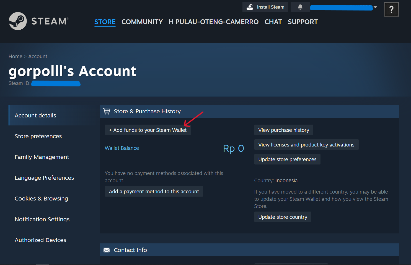Expand the account name dropdown arrow
The width and height of the screenshot is (411, 265).
click(x=375, y=7)
